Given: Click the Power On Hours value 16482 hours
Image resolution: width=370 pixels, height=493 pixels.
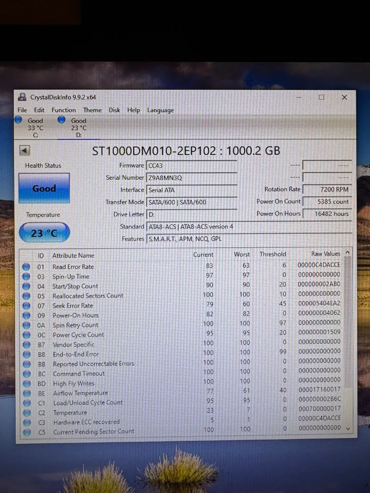Looking at the screenshot, I should click(x=327, y=214).
